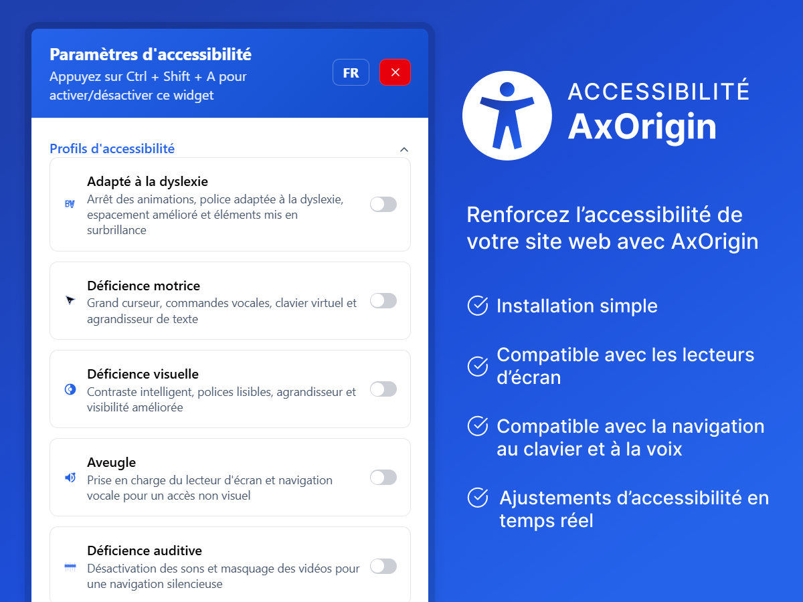Close the accessibility widget with red X
This screenshot has height=602, width=803.
click(395, 72)
